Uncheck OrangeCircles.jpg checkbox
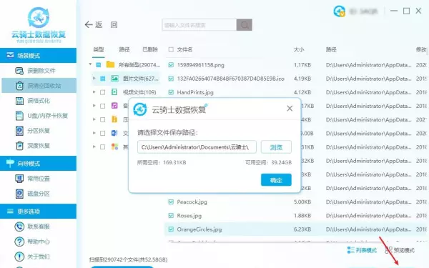This screenshot has height=268, width=429. pyautogui.click(x=171, y=229)
